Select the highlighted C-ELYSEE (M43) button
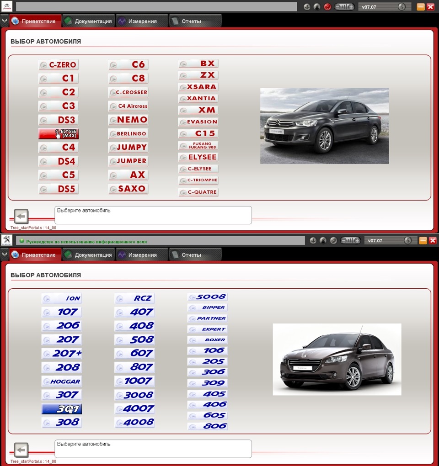Screen dimensions: 439x466 pos(59,133)
